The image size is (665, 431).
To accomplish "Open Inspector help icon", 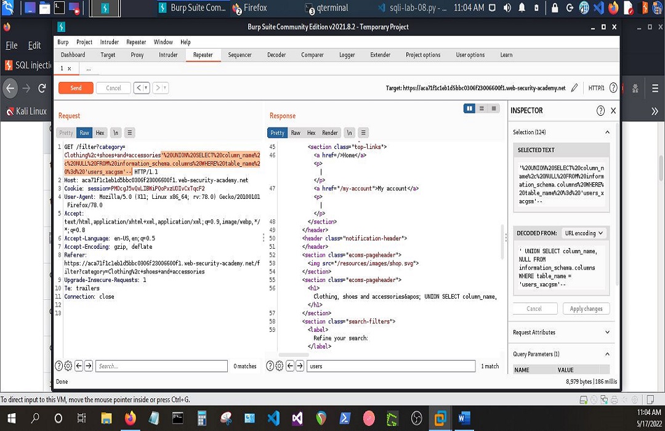I will 600,111.
